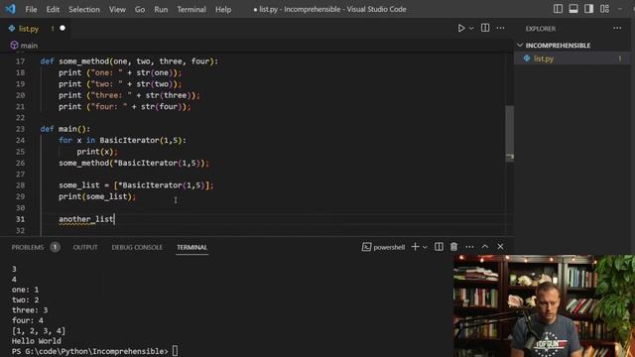Collapse the INCOMPREHENSIBLE folder section

pyautogui.click(x=558, y=46)
